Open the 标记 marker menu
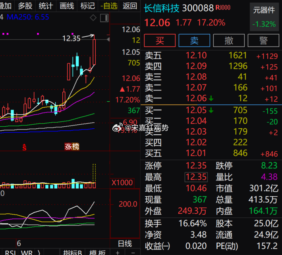This screenshot has height=255, width=282. pyautogui.click(x=88, y=6)
